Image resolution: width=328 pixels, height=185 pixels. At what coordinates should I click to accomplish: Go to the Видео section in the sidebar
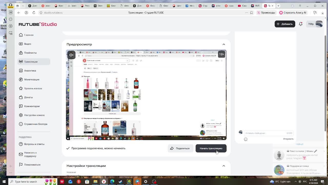pyautogui.click(x=34, y=44)
